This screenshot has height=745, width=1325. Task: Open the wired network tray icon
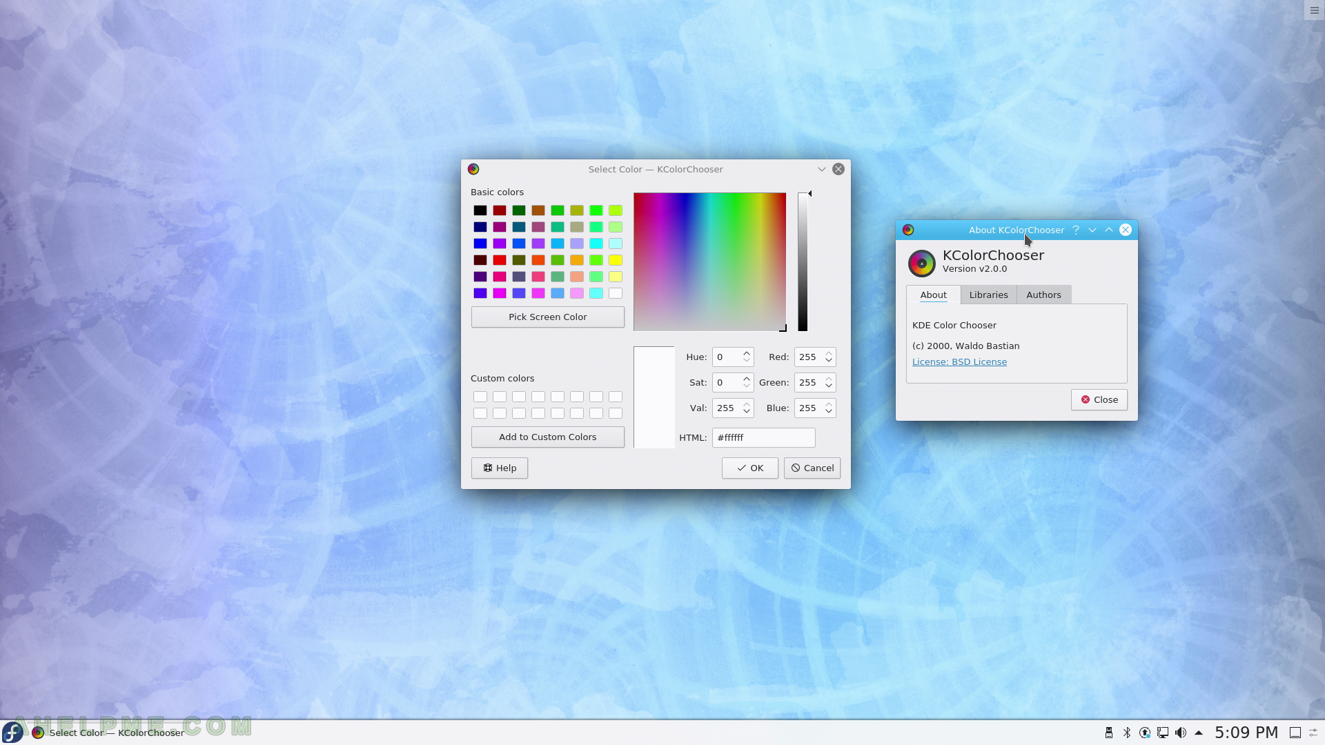pos(1163,733)
